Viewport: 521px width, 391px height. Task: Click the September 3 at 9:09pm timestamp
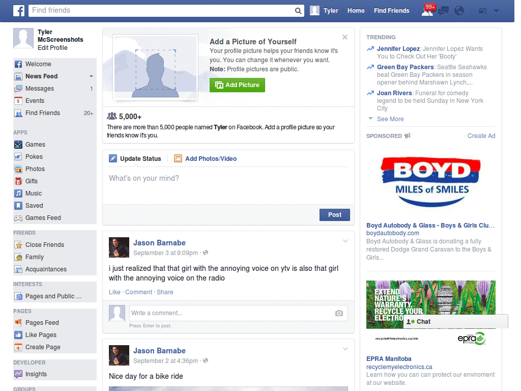coord(165,253)
